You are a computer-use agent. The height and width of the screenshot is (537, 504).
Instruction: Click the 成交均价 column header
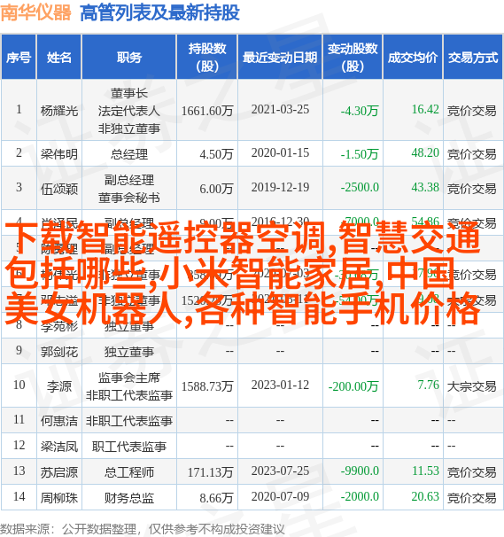(413, 58)
